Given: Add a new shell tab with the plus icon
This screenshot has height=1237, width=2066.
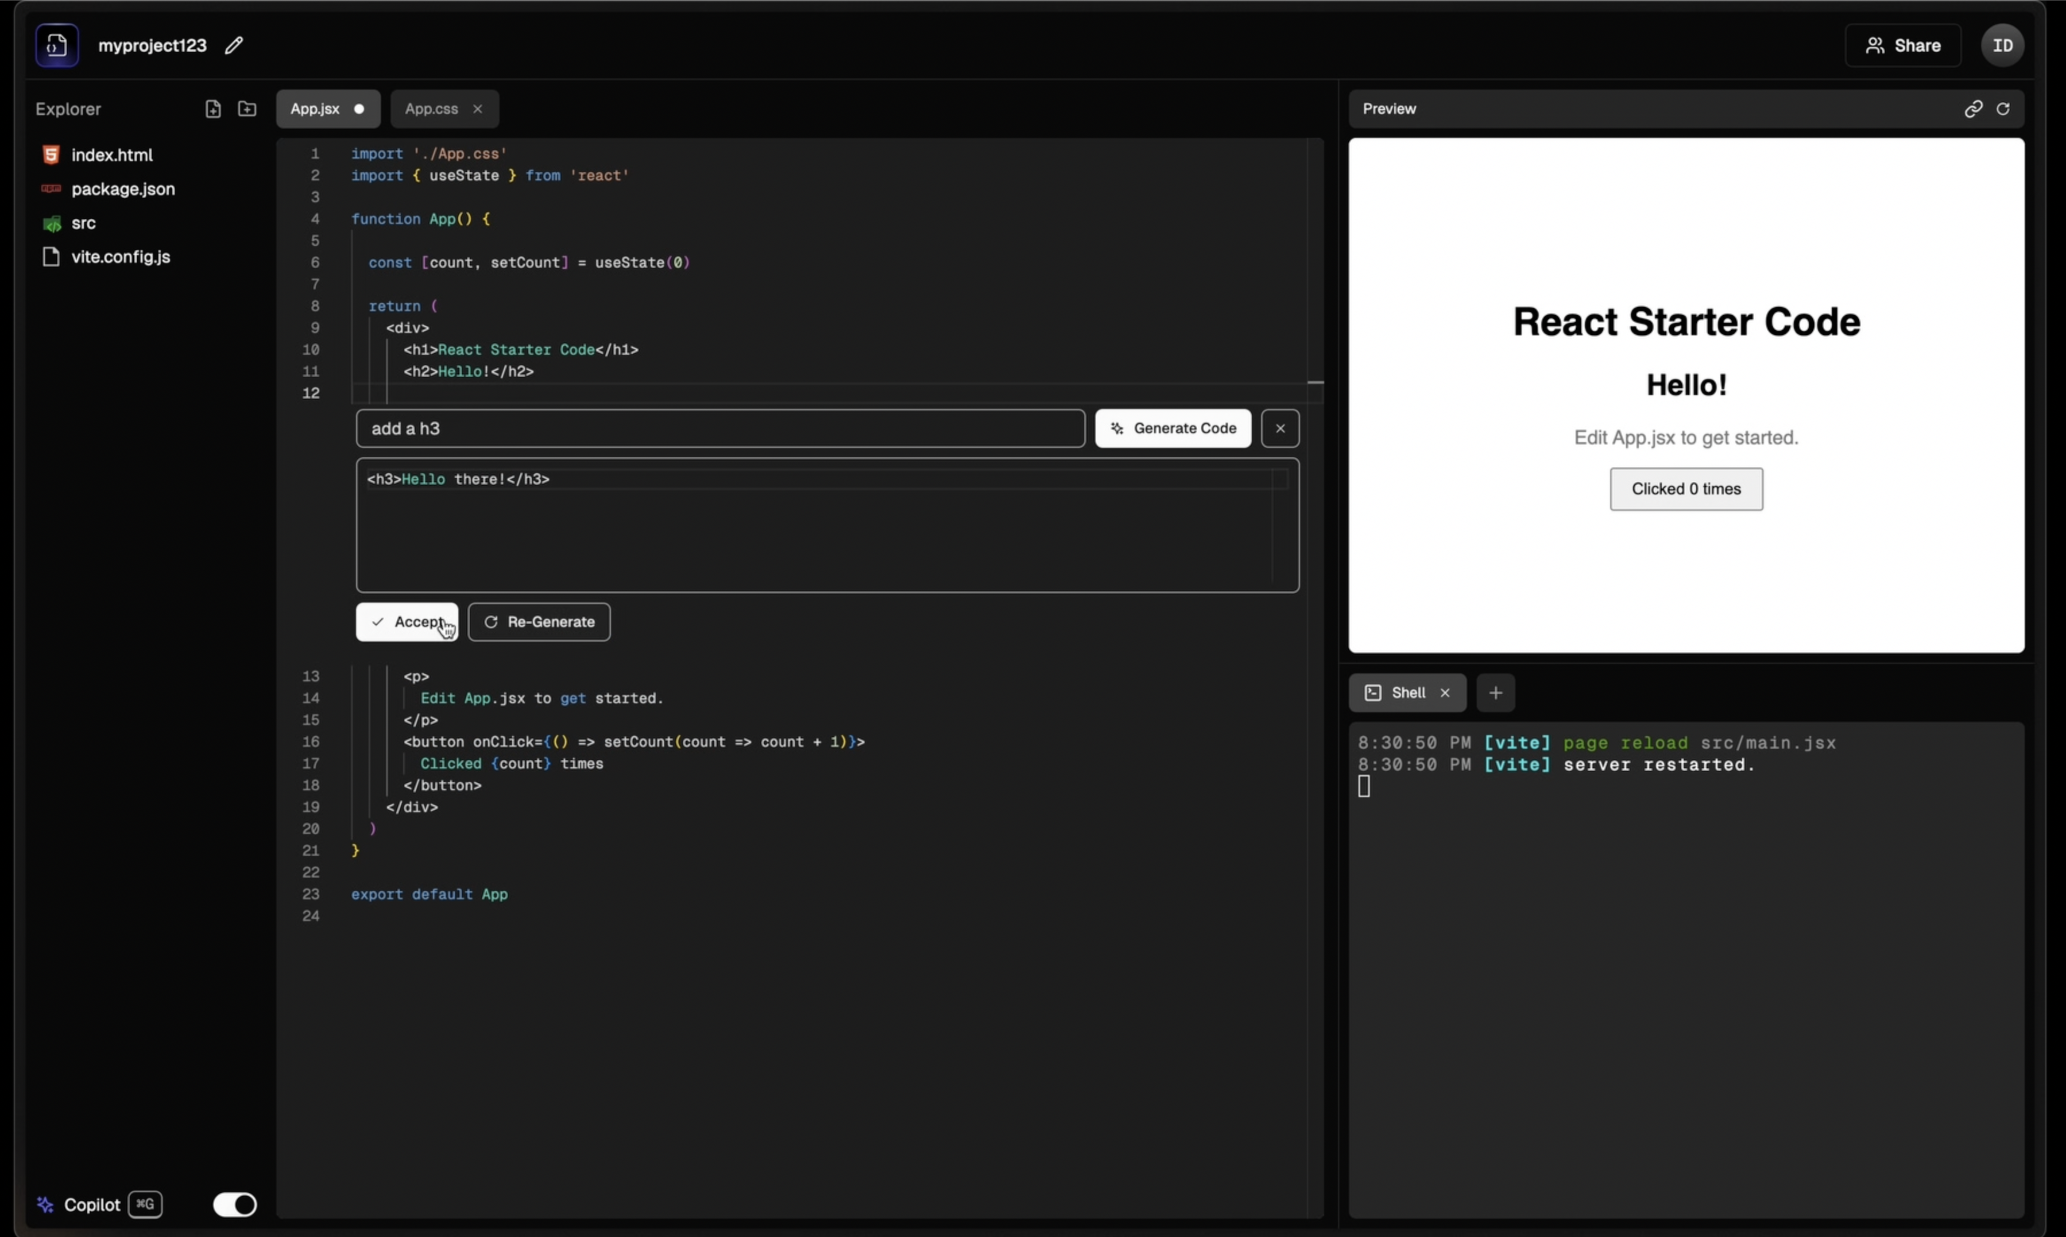Looking at the screenshot, I should (x=1495, y=693).
